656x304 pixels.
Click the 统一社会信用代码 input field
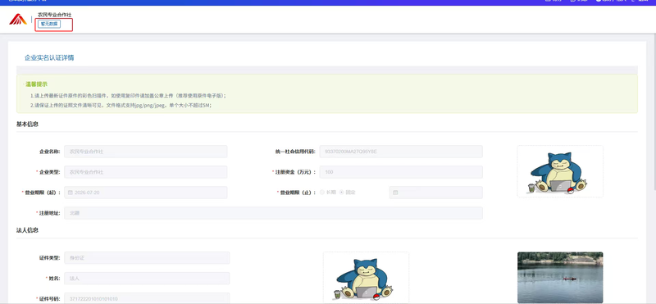401,152
